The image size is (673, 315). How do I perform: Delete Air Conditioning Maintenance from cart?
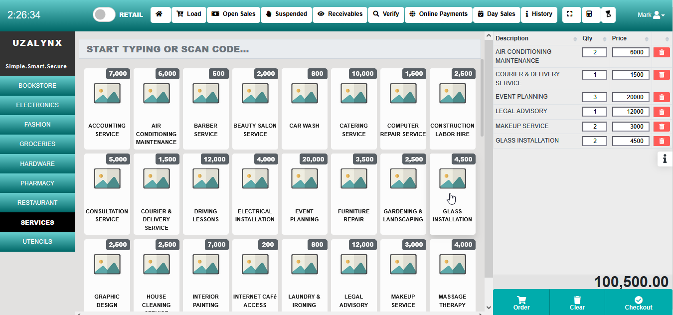[661, 52]
